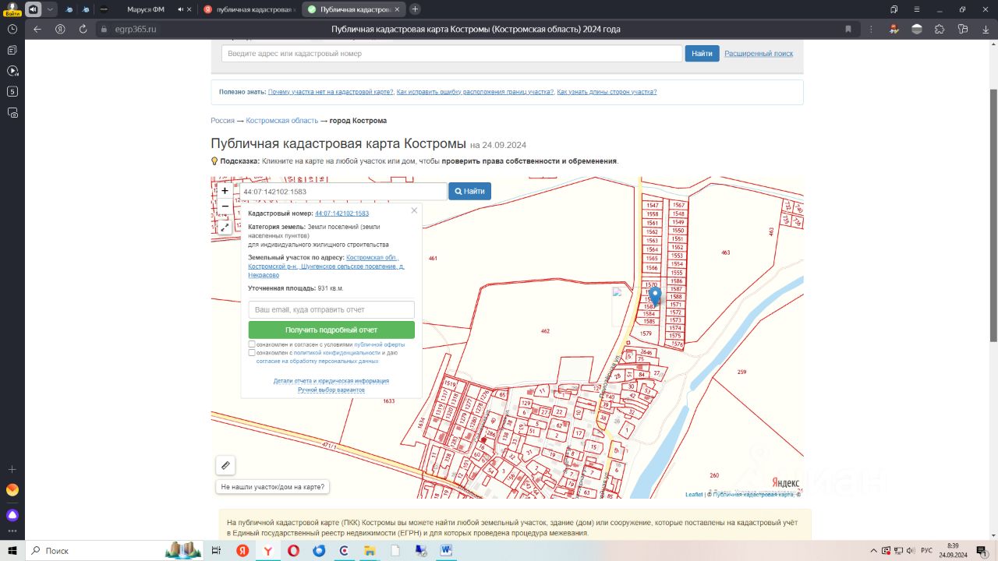Close the parcel info popup
The height and width of the screenshot is (561, 998).
point(414,210)
